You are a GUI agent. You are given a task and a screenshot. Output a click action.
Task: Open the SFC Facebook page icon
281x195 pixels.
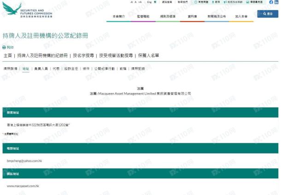[x=271, y=2]
